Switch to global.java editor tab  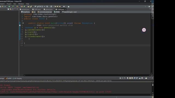(48, 10)
